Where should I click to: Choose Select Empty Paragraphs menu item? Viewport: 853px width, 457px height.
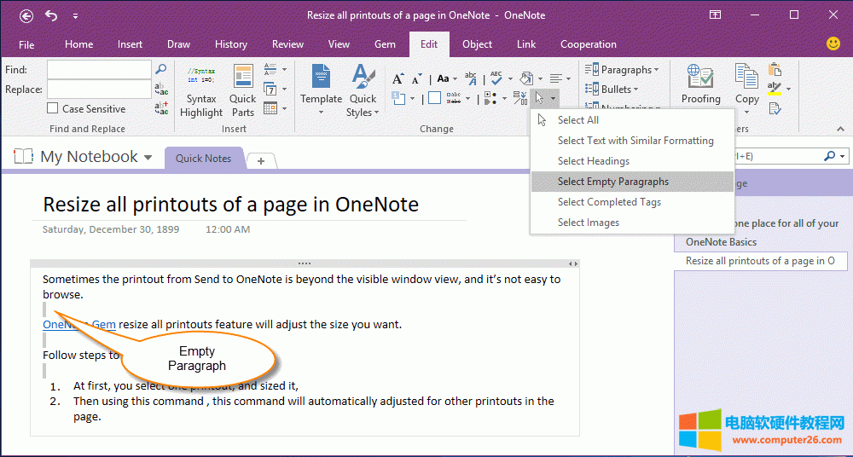[x=612, y=182]
